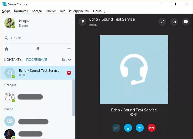Viewport: 193px width, 139px height.
Task: Toggle the video camera button
Action: point(116,128)
